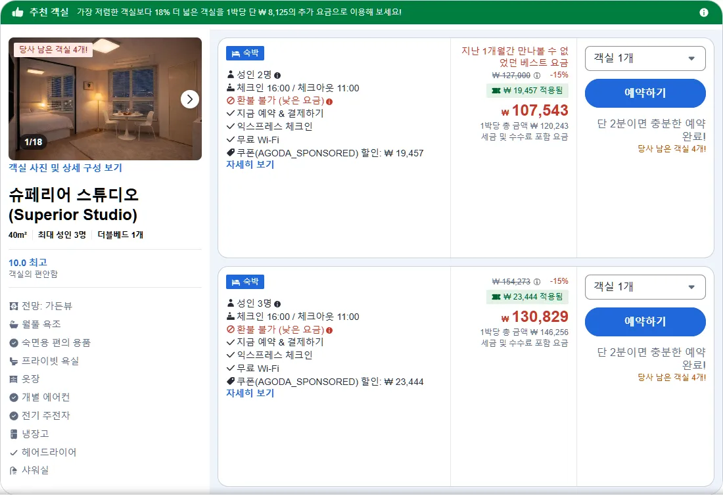Open 객실 사진 및 상세 구성 보기 link
Screen dimensions: 723x496
[65, 168]
